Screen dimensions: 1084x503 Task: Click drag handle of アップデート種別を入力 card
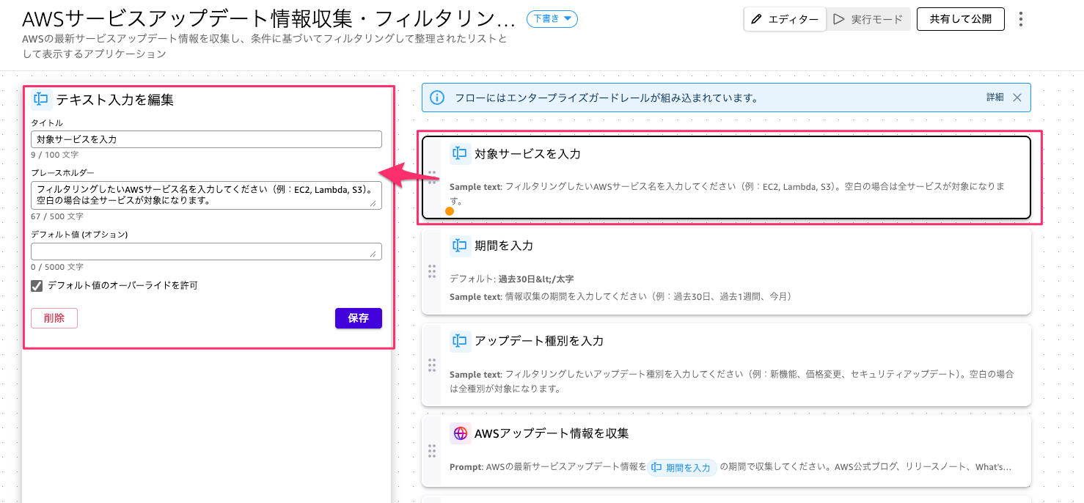(432, 364)
